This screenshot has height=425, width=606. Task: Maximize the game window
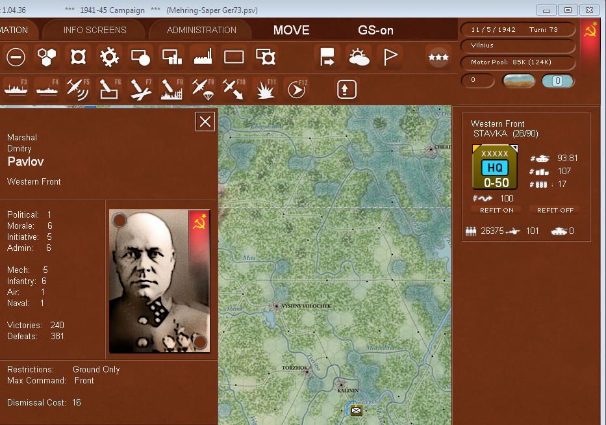(x=568, y=10)
